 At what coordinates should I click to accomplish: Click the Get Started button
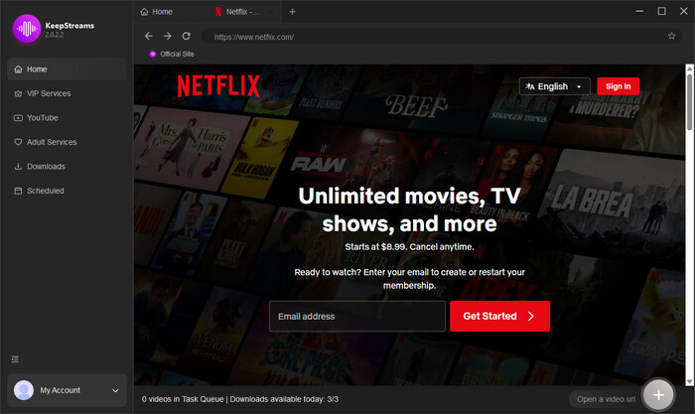(x=499, y=316)
